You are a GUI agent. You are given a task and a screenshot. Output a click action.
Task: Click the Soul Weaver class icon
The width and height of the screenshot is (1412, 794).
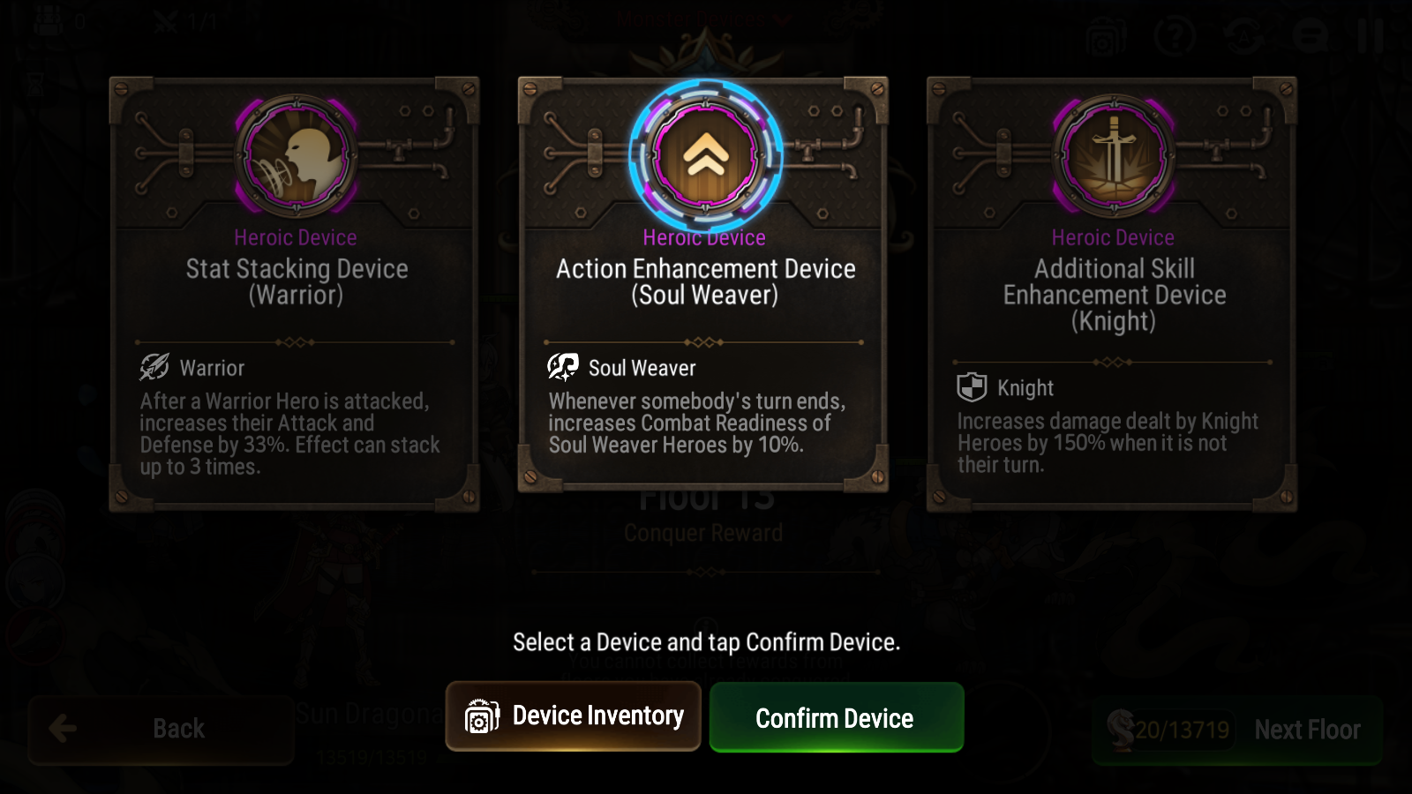coord(562,366)
